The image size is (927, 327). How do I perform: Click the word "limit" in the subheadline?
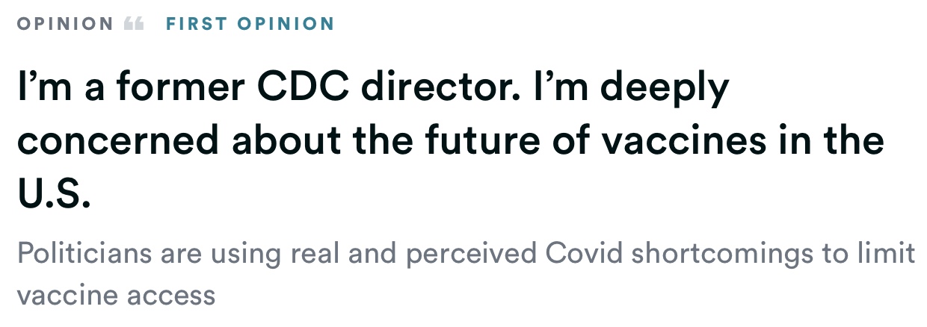(893, 254)
